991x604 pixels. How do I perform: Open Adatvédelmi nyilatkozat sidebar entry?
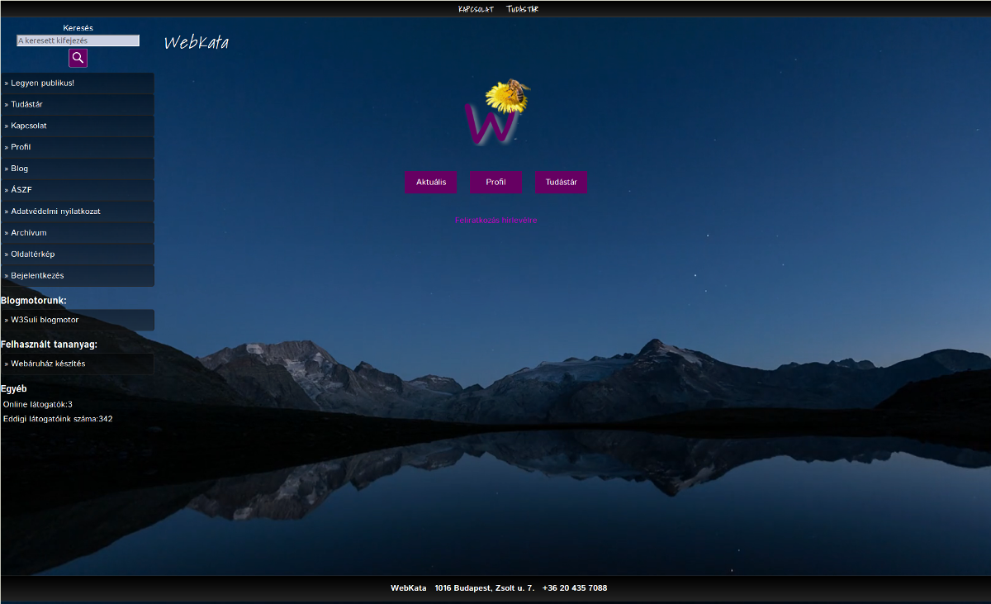(x=55, y=212)
